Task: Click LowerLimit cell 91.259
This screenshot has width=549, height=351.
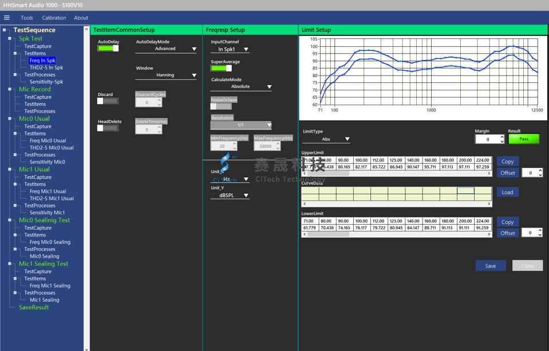Action: [483, 228]
